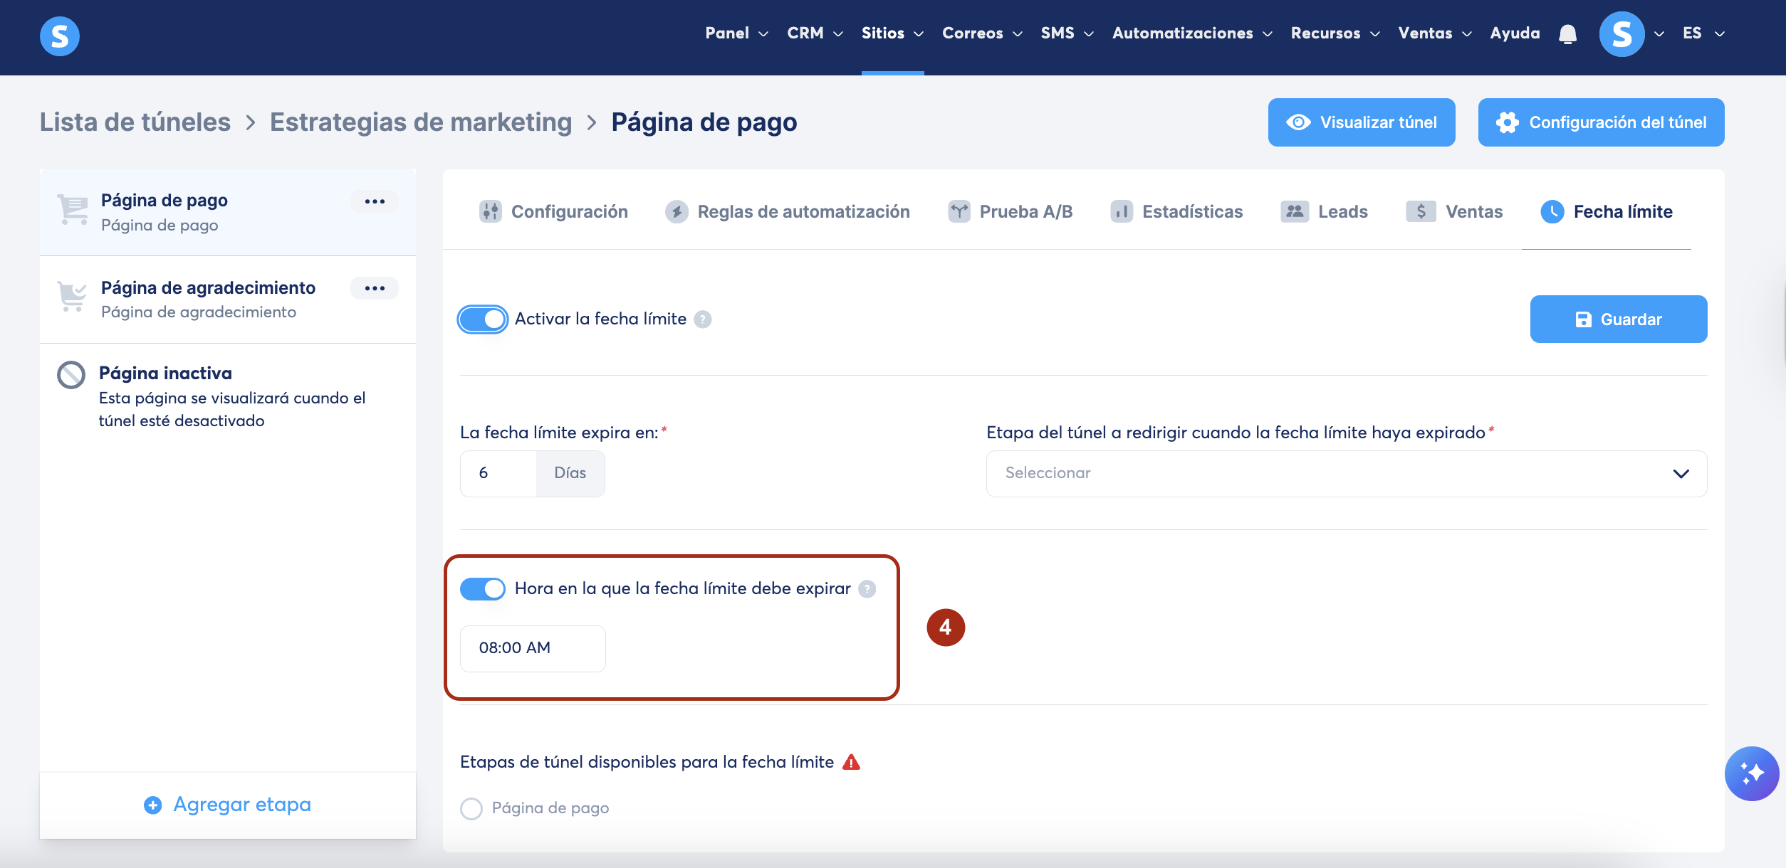Click the help icon beside Hora de expiración
The image size is (1786, 868).
coord(867,589)
